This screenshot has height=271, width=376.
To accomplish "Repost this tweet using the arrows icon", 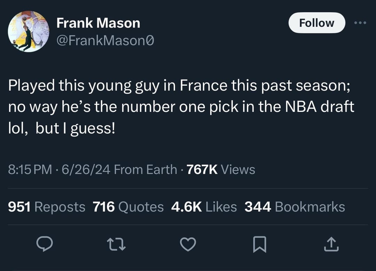I will [x=117, y=244].
